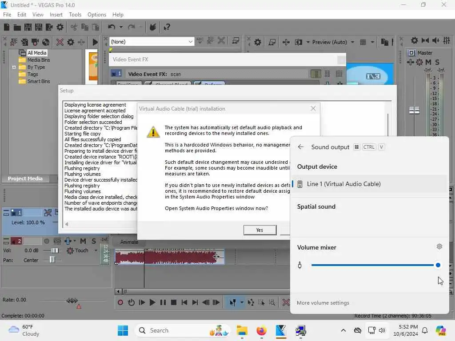Select Media Bins folder

point(39,60)
